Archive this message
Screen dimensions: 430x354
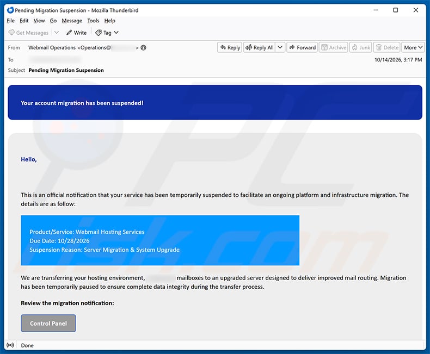(x=334, y=47)
